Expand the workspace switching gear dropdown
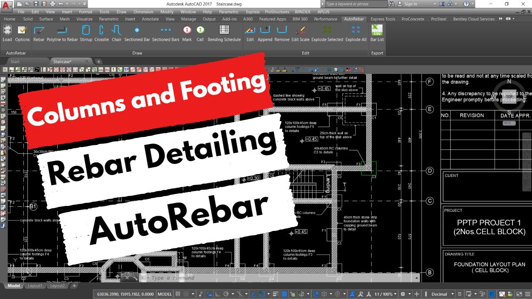Viewport: 532px width, 299px height. [x=410, y=294]
